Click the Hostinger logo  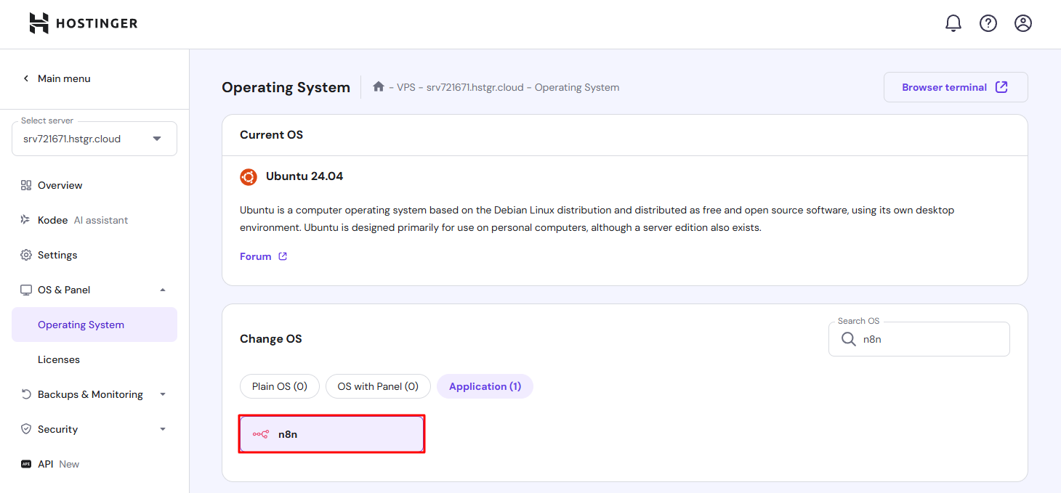(x=82, y=23)
